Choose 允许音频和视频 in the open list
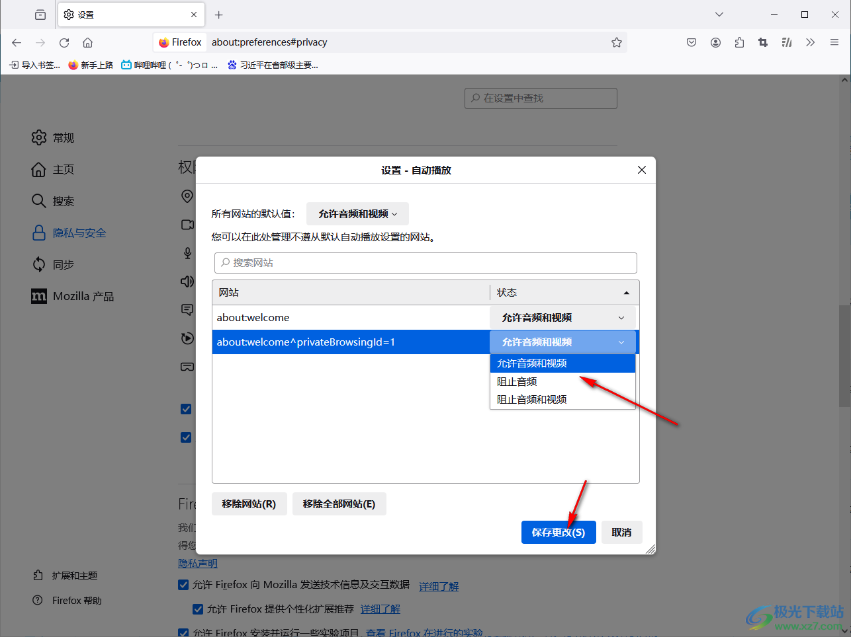The image size is (851, 637). [562, 363]
